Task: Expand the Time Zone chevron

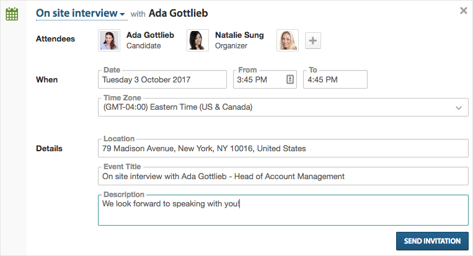Action: coord(459,108)
